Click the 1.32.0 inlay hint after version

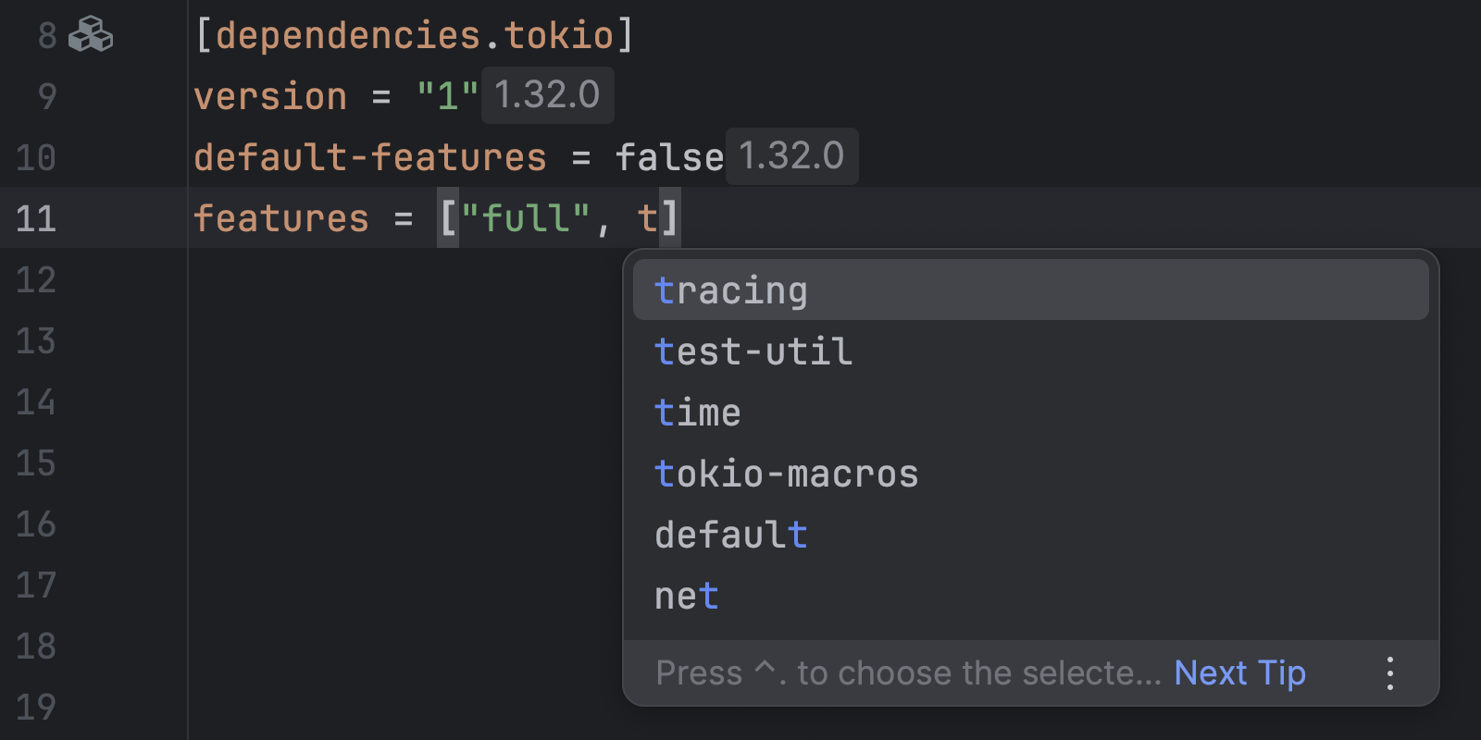[x=547, y=95]
